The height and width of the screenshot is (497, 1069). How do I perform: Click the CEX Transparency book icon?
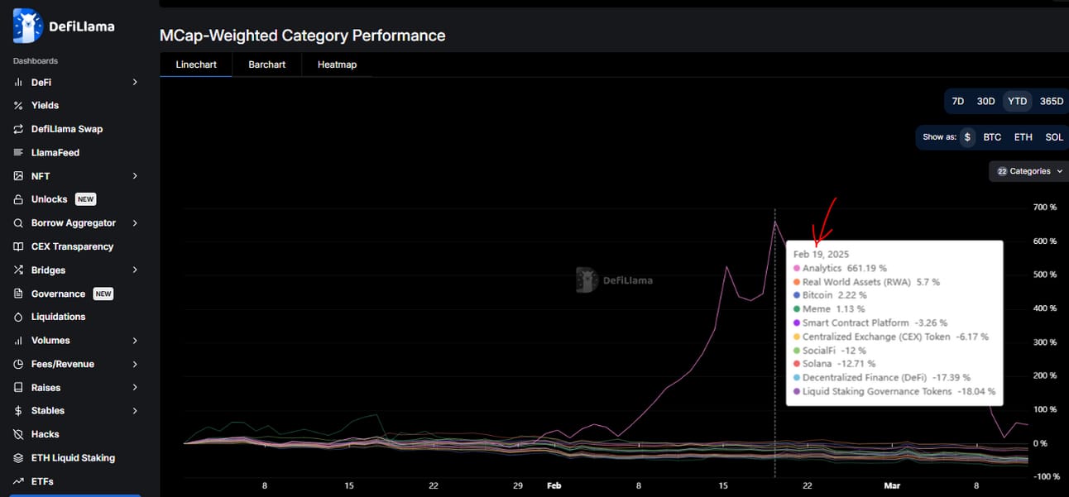(18, 246)
